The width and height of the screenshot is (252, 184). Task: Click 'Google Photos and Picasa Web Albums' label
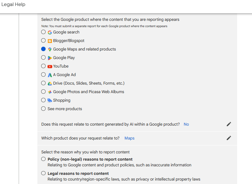pos(89,92)
